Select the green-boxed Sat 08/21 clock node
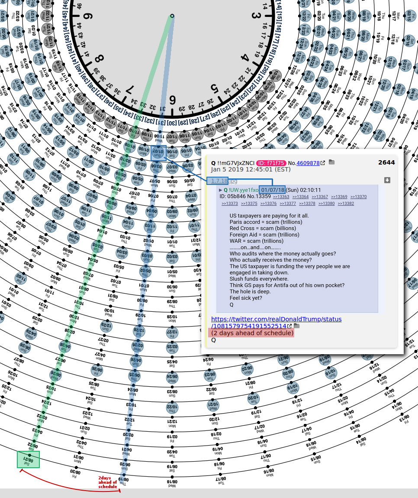Image resolution: width=418 pixels, height=498 pixels. tap(28, 459)
